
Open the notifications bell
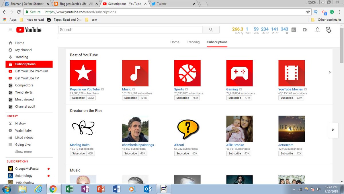click(317, 30)
